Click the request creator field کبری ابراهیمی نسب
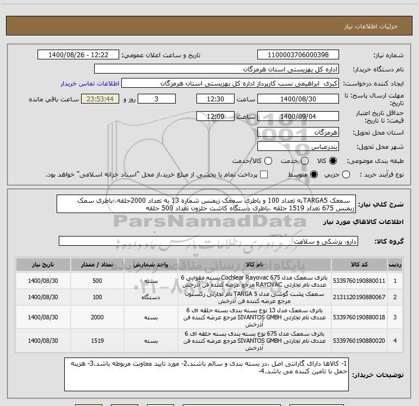Image resolution: width=419 pixels, height=406 pixels. click(230, 83)
